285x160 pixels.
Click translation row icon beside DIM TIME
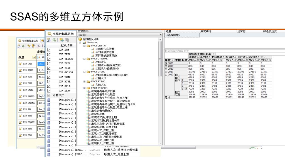48,77
